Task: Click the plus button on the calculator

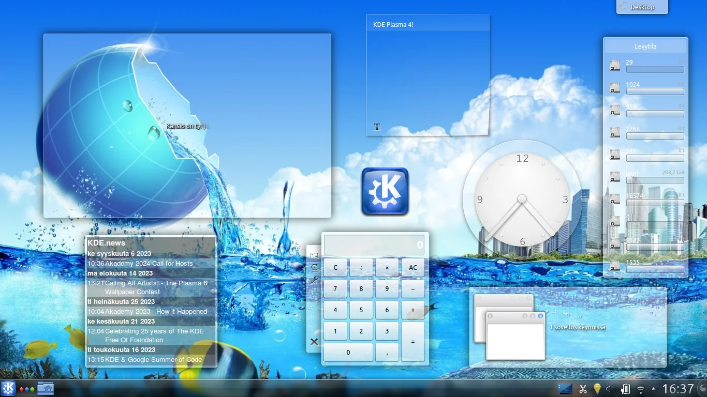Action: (413, 310)
